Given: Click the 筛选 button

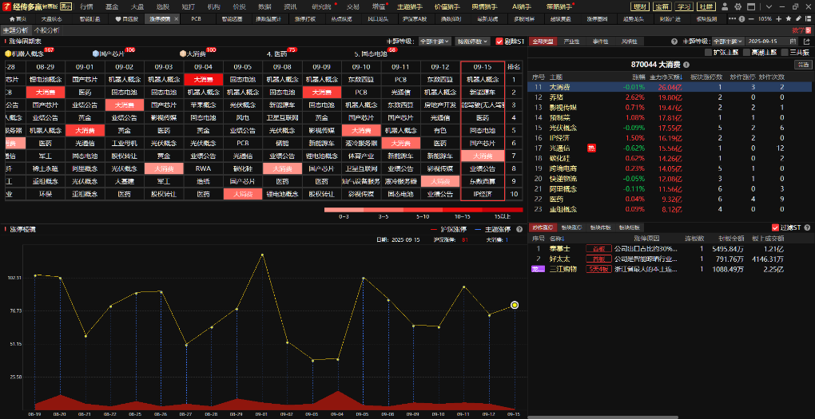Looking at the screenshot, I should point(802,65).
